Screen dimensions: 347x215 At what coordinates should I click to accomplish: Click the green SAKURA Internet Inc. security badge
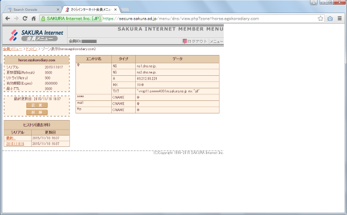[71, 19]
